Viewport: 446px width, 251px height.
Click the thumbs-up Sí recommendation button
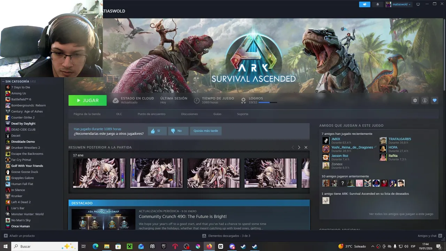click(x=157, y=131)
